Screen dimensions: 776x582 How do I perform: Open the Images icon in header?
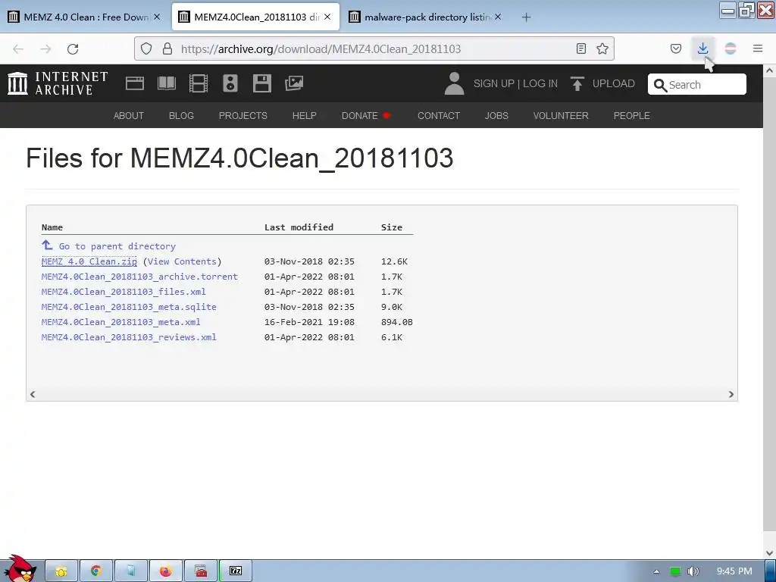click(x=294, y=83)
